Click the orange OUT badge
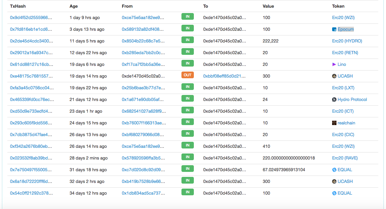 pyautogui.click(x=187, y=75)
